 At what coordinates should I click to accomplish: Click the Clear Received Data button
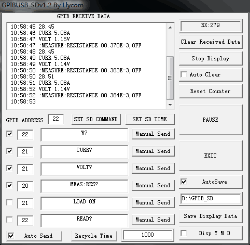click(211, 42)
